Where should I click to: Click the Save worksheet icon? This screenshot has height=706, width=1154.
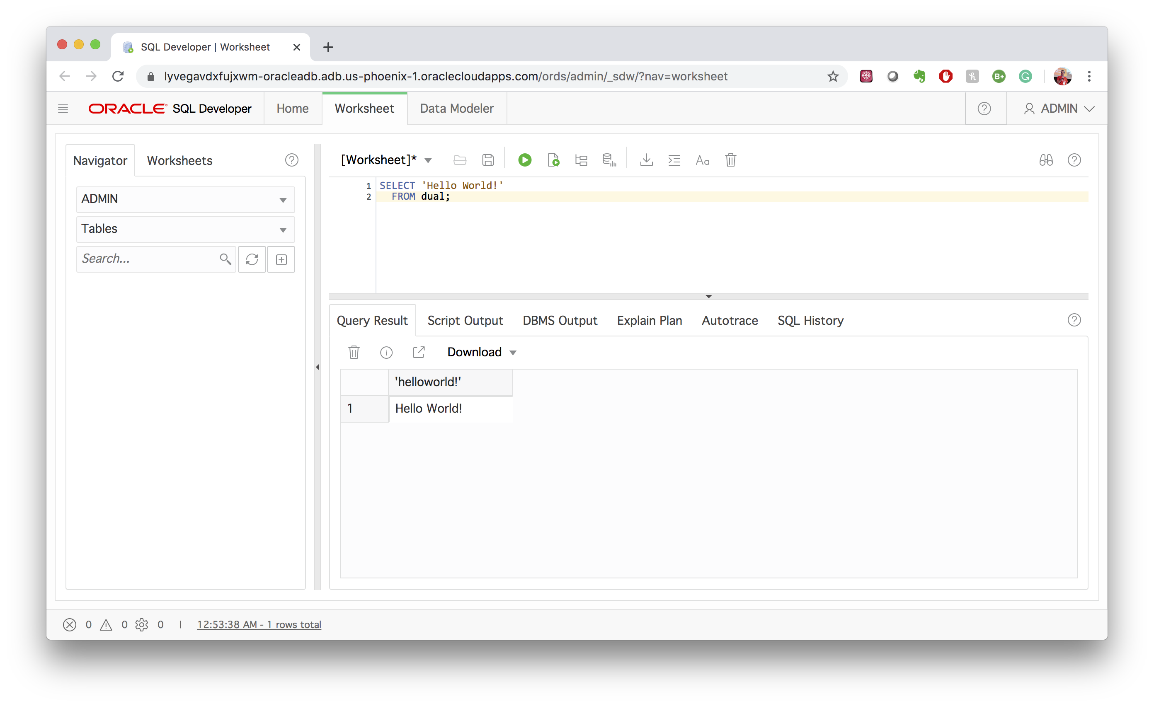pyautogui.click(x=488, y=160)
